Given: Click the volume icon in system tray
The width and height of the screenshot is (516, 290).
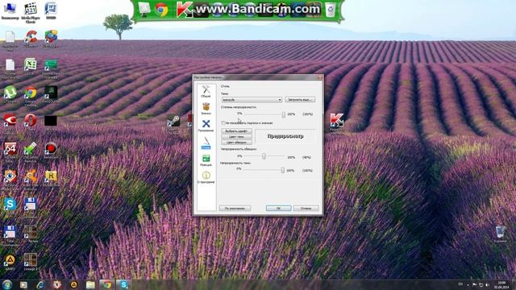Looking at the screenshot, I should [x=488, y=284].
